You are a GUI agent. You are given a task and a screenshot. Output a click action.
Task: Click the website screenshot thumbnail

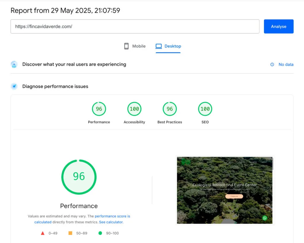pyautogui.click(x=224, y=190)
